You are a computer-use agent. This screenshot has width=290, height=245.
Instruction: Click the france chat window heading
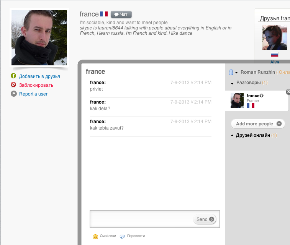pos(95,71)
